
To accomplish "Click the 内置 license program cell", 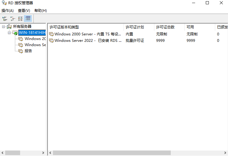I will [x=129, y=34].
